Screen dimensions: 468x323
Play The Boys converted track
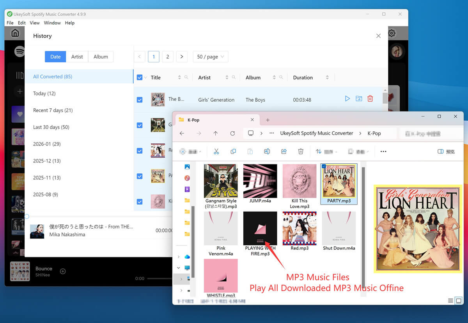(347, 99)
